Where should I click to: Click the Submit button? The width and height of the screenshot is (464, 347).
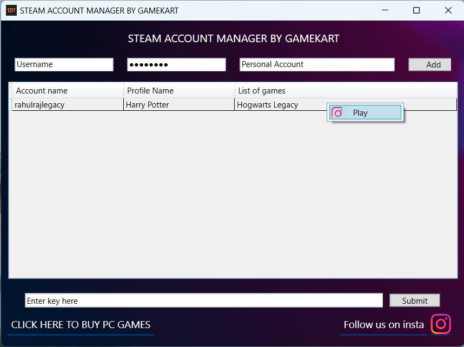(x=415, y=301)
